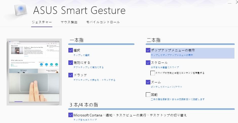This screenshot has width=238, height=123.
Task: Click ダブルタップして有効にする description link
Action: [x=89, y=67]
